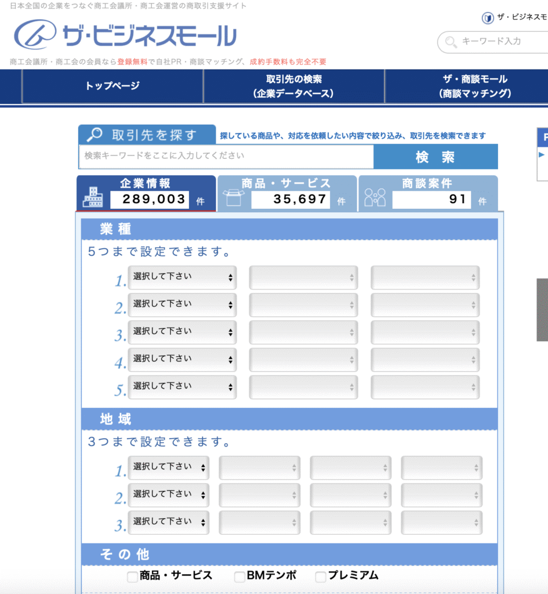This screenshot has height=594, width=548.
Task: Click the 検索 search button
Action: 436,157
